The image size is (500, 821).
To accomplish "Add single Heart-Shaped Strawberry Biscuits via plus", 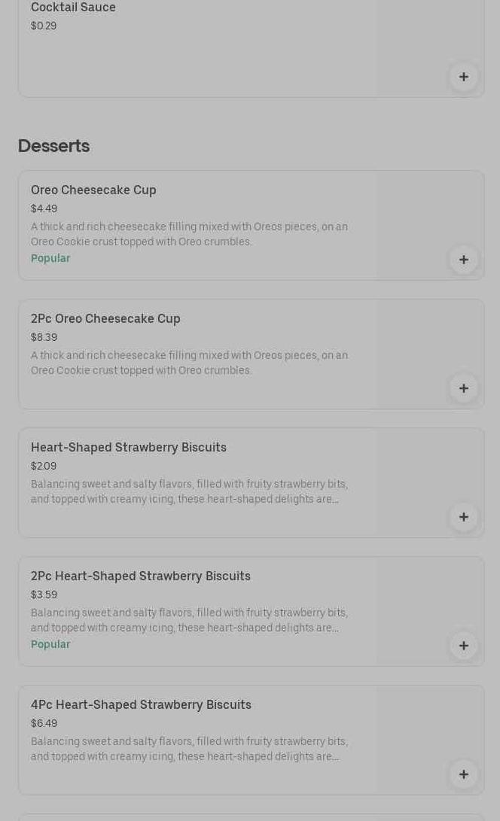I will click(x=463, y=517).
